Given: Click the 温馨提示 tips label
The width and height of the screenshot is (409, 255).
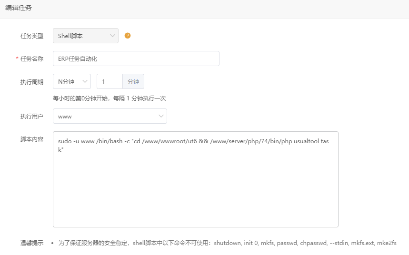Looking at the screenshot, I should (x=32, y=243).
